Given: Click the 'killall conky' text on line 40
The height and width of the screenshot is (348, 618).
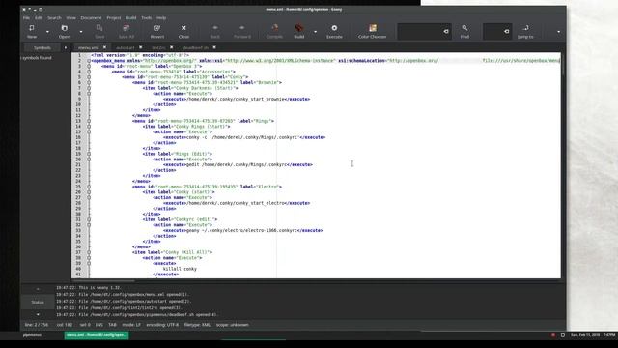Looking at the screenshot, I should coord(180,269).
